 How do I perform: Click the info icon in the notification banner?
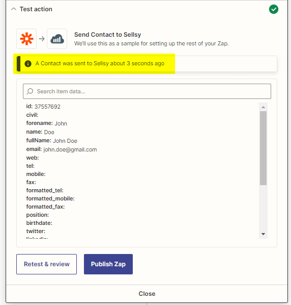point(28,64)
